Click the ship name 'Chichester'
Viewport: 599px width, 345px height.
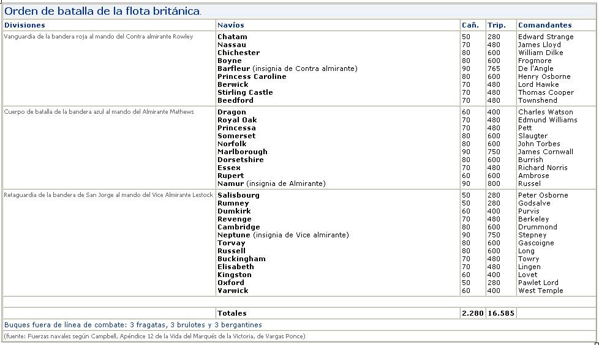238,53
